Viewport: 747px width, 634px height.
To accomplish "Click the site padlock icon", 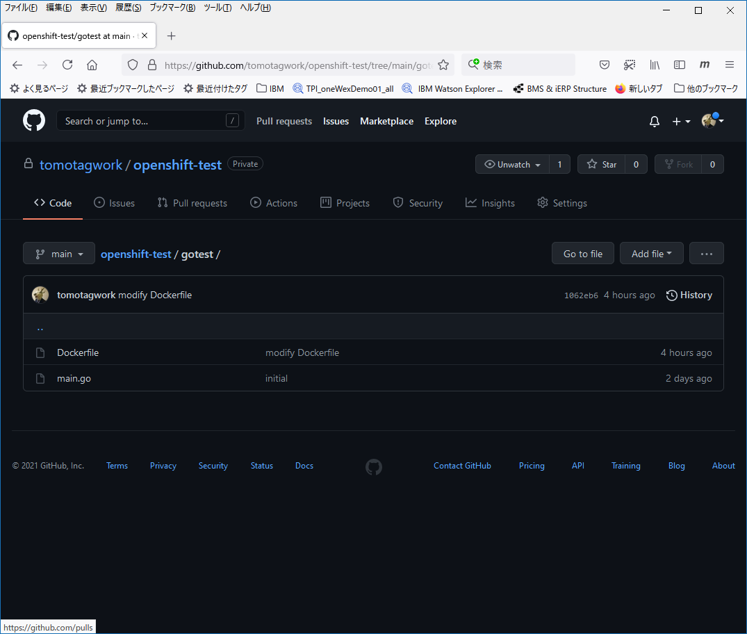I will point(152,65).
